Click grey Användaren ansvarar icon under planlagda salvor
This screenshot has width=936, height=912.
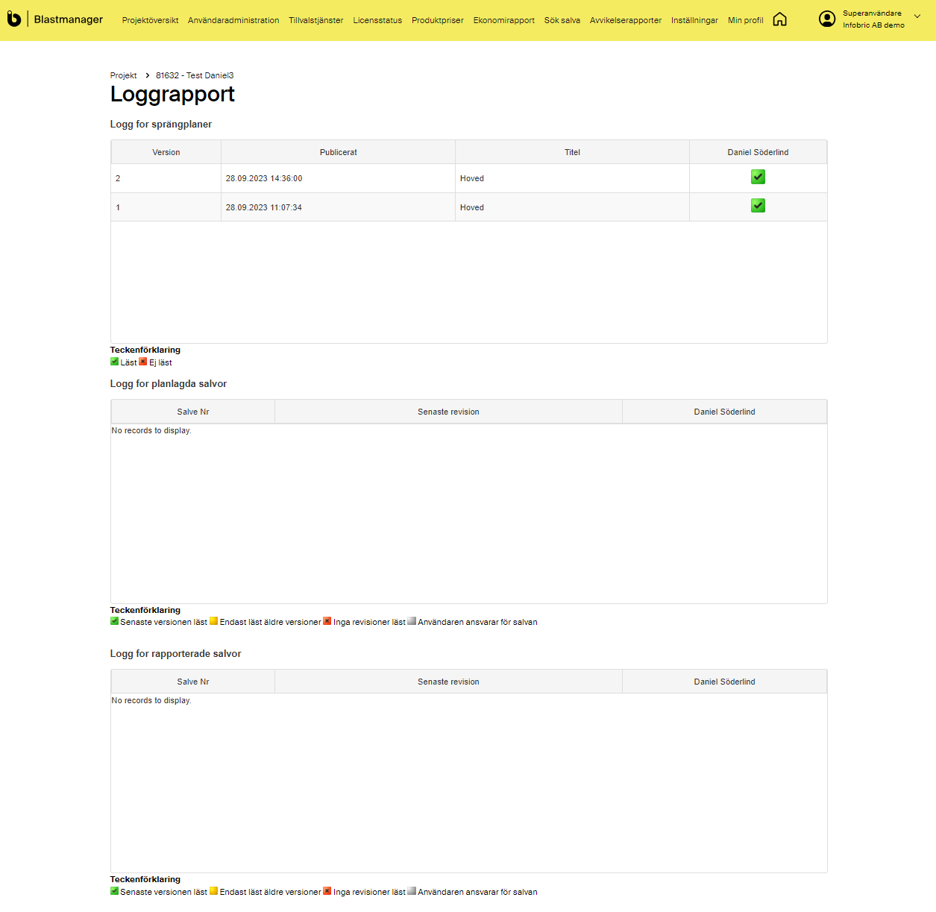coord(412,621)
